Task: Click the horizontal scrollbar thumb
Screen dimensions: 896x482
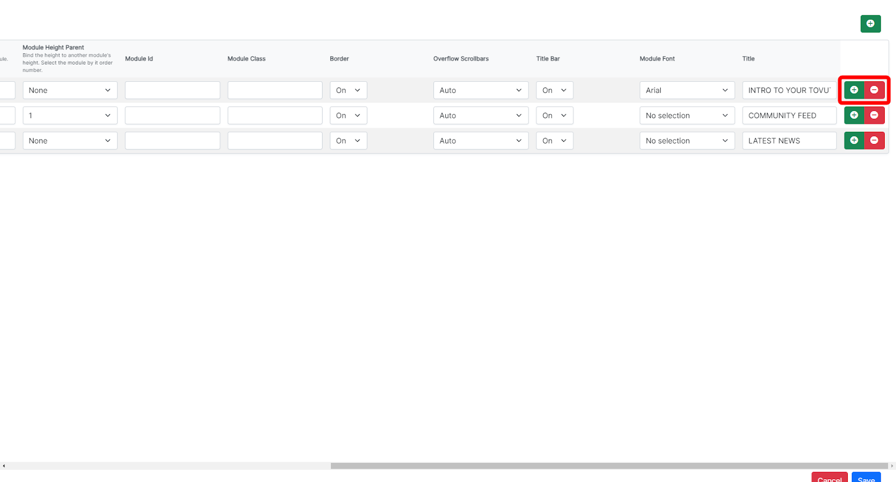Action: 609,466
